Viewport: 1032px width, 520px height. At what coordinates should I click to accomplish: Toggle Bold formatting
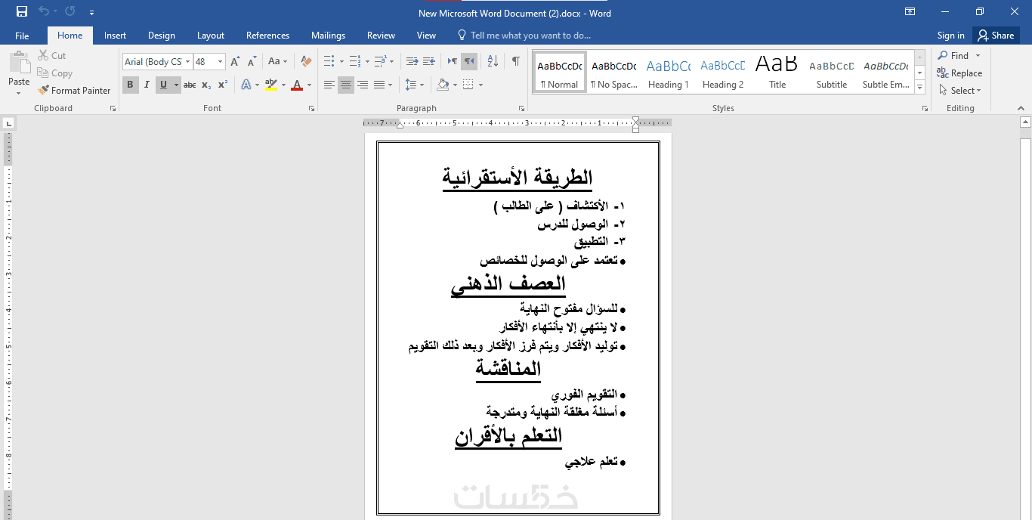coord(130,85)
